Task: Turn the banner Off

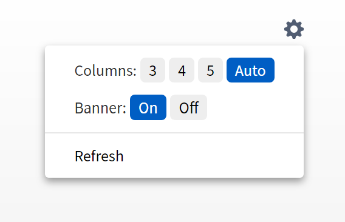Action: (x=188, y=107)
